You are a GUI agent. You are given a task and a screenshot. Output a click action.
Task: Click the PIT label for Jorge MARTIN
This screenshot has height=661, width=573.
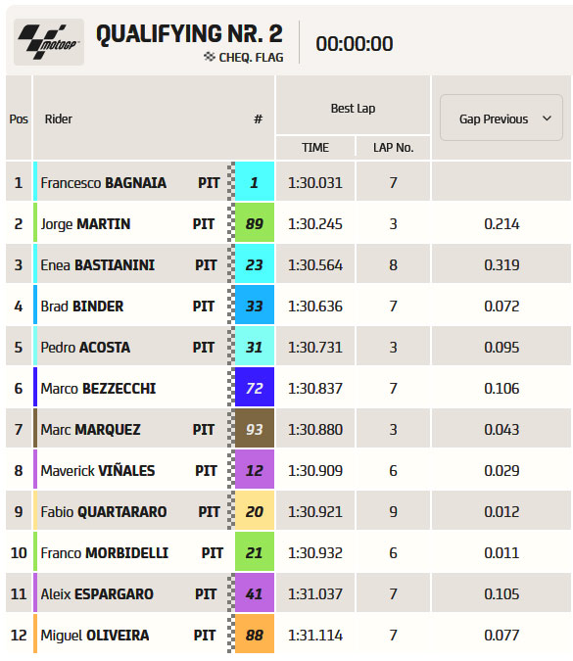pyautogui.click(x=203, y=223)
